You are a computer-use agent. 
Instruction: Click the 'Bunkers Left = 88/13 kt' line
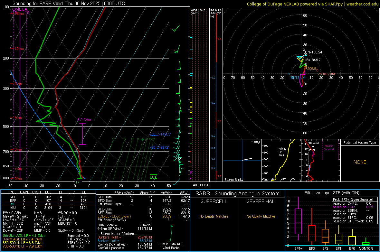point(125,241)
